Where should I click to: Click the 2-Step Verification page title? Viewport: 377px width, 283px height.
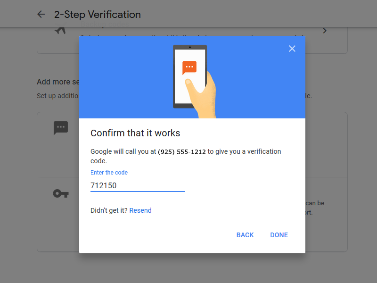[x=98, y=15]
